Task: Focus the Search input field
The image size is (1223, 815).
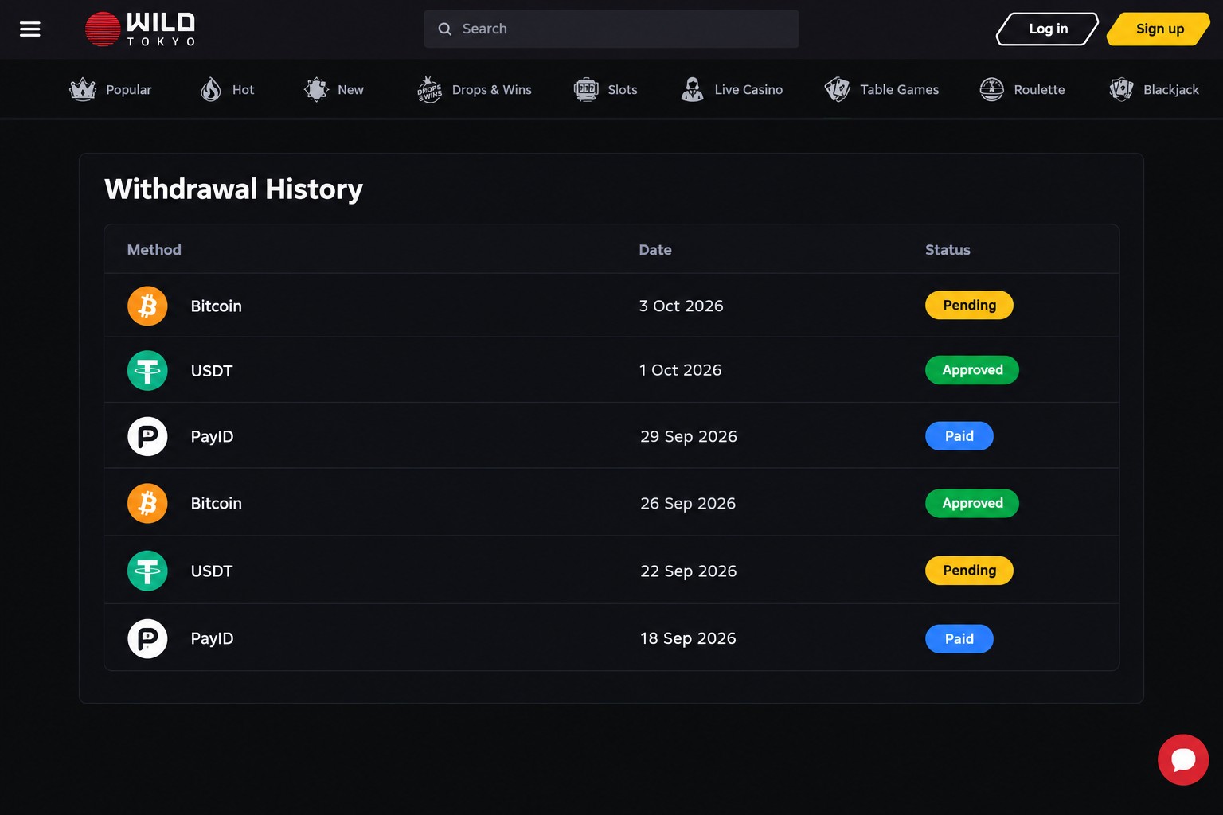Action: (x=611, y=29)
